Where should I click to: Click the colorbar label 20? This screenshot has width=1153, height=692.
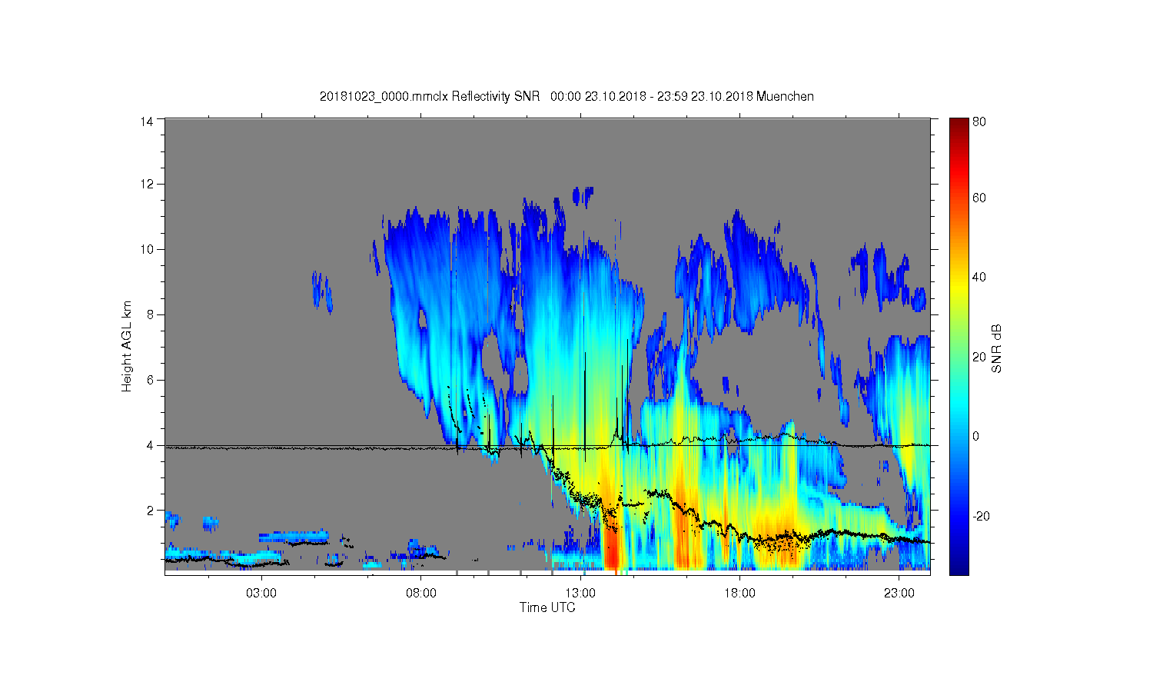pyautogui.click(x=979, y=357)
